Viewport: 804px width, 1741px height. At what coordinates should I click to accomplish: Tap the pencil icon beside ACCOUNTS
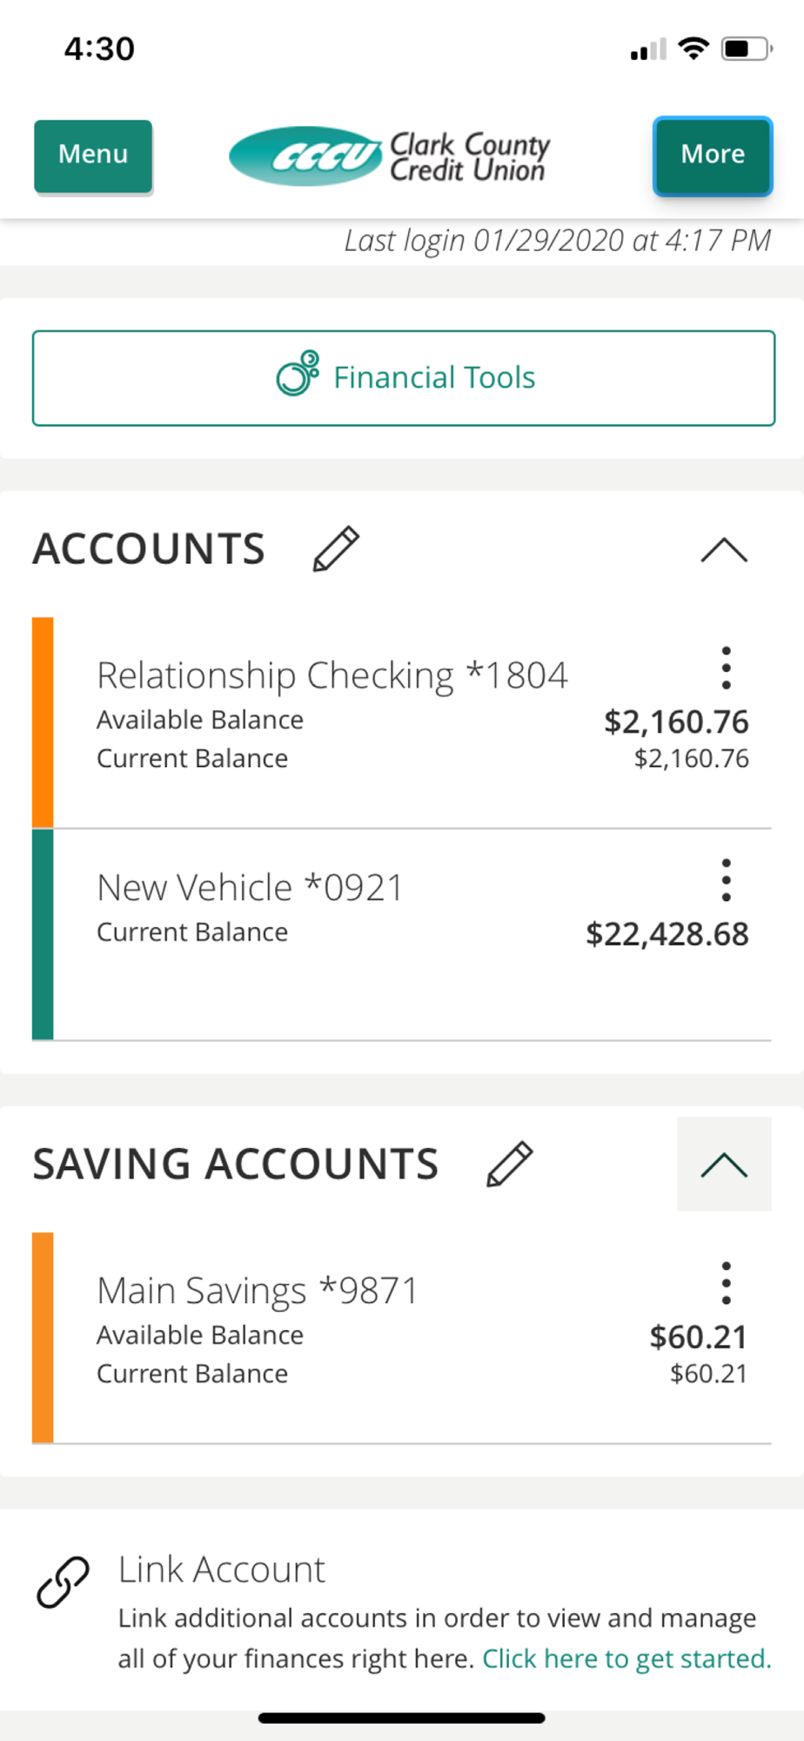tap(336, 549)
